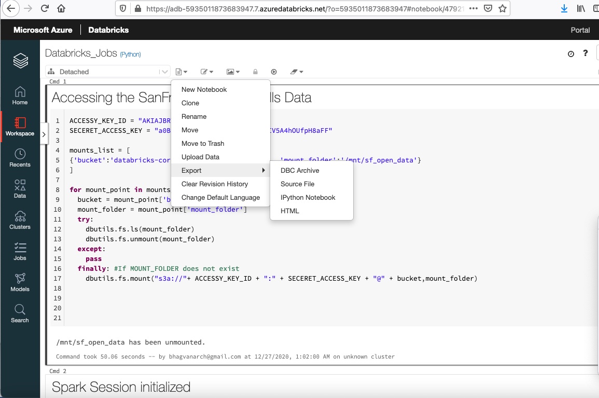Open Clusters in sidebar

click(20, 220)
